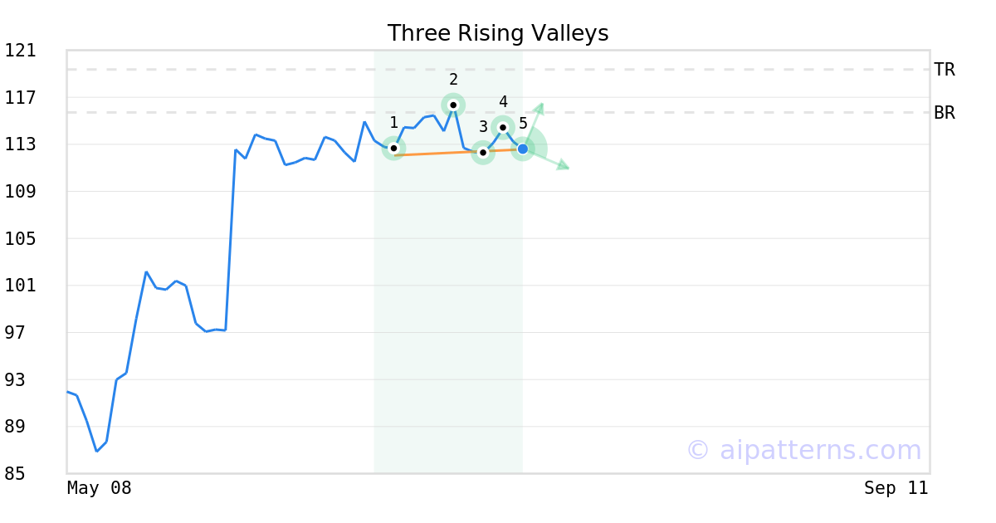The width and height of the screenshot is (996, 523).
Task: Click the TR dashed line
Action: click(x=498, y=70)
